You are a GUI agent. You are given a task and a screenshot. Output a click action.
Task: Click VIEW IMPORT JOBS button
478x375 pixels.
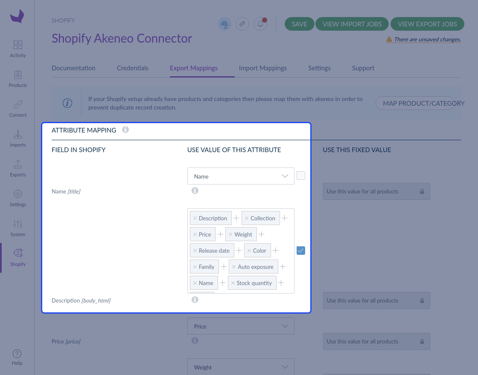pyautogui.click(x=352, y=24)
